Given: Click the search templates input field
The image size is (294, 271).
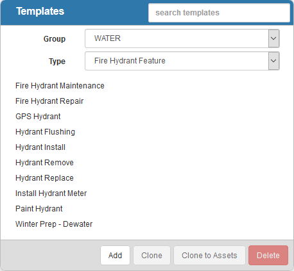Looking at the screenshot, I should click(x=219, y=13).
